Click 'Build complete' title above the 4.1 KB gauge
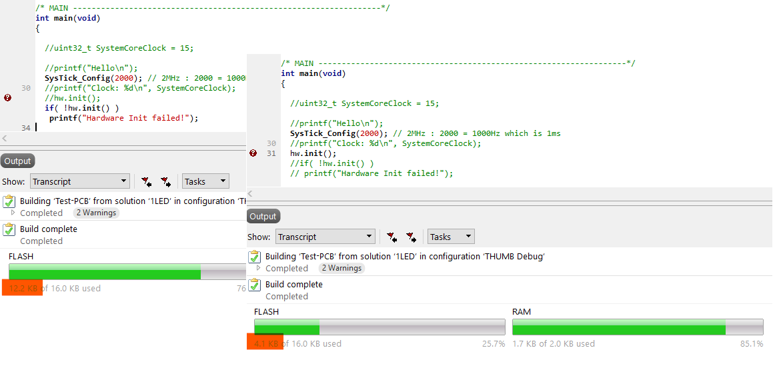The height and width of the screenshot is (374, 775). (294, 285)
